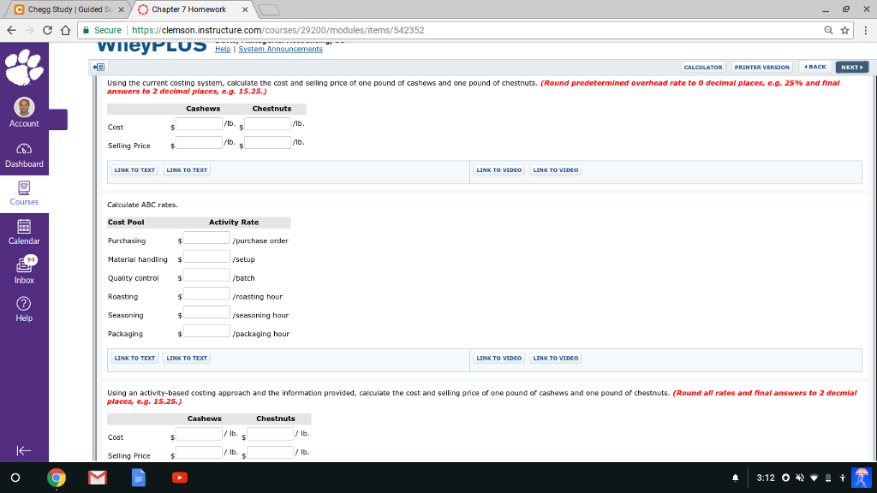Open the new tab button
Screen dimensions: 877x493
coord(270,9)
